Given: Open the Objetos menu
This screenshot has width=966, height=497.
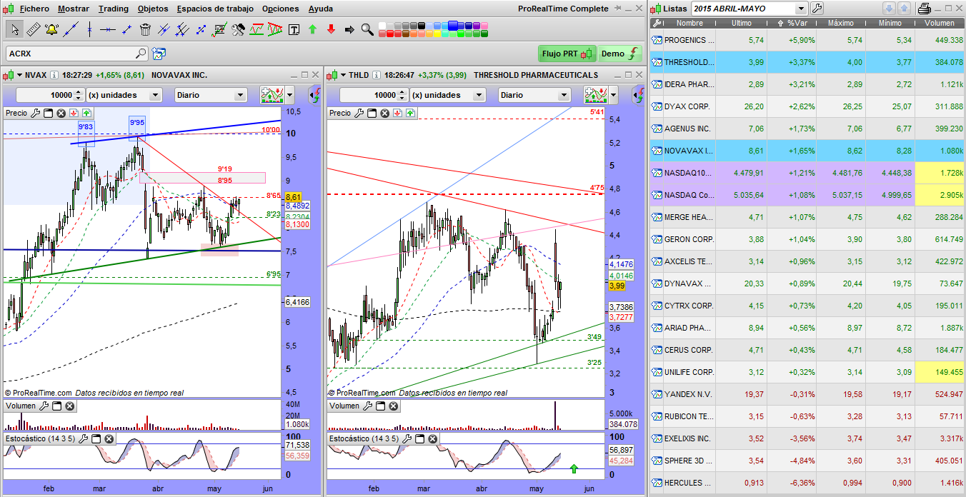Looking at the screenshot, I should [153, 9].
